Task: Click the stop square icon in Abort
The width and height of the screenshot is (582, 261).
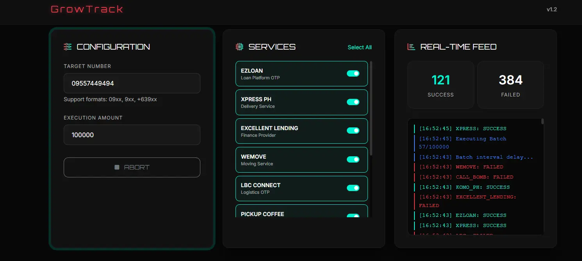Action: (x=117, y=167)
